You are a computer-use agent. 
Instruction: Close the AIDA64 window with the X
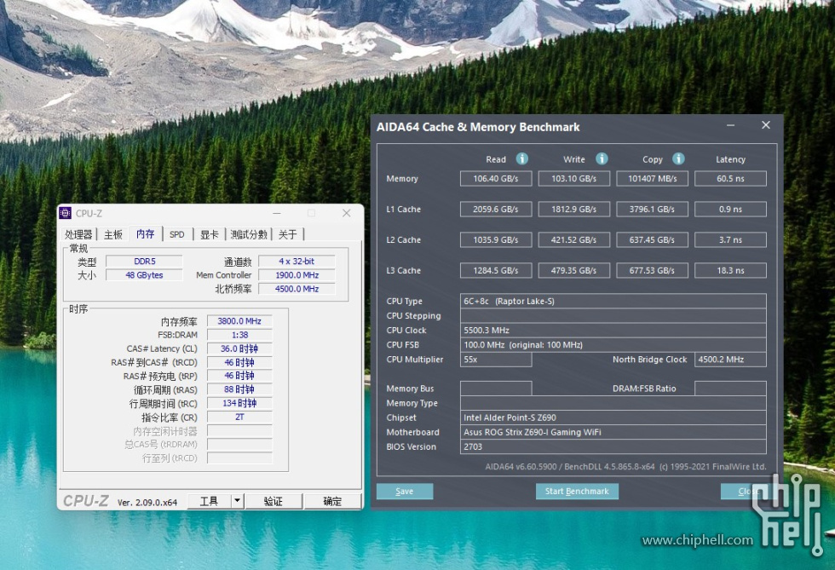[766, 125]
